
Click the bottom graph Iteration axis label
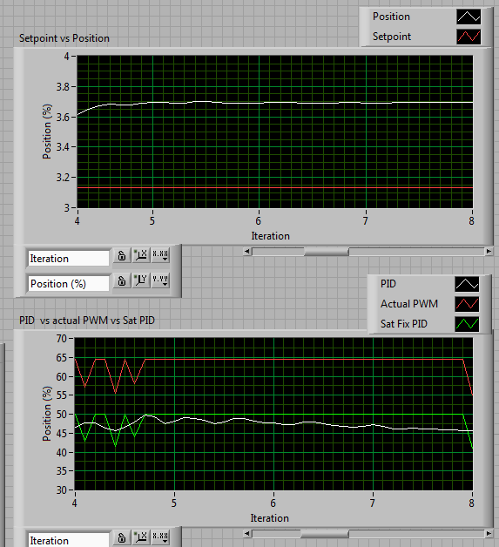click(270, 518)
